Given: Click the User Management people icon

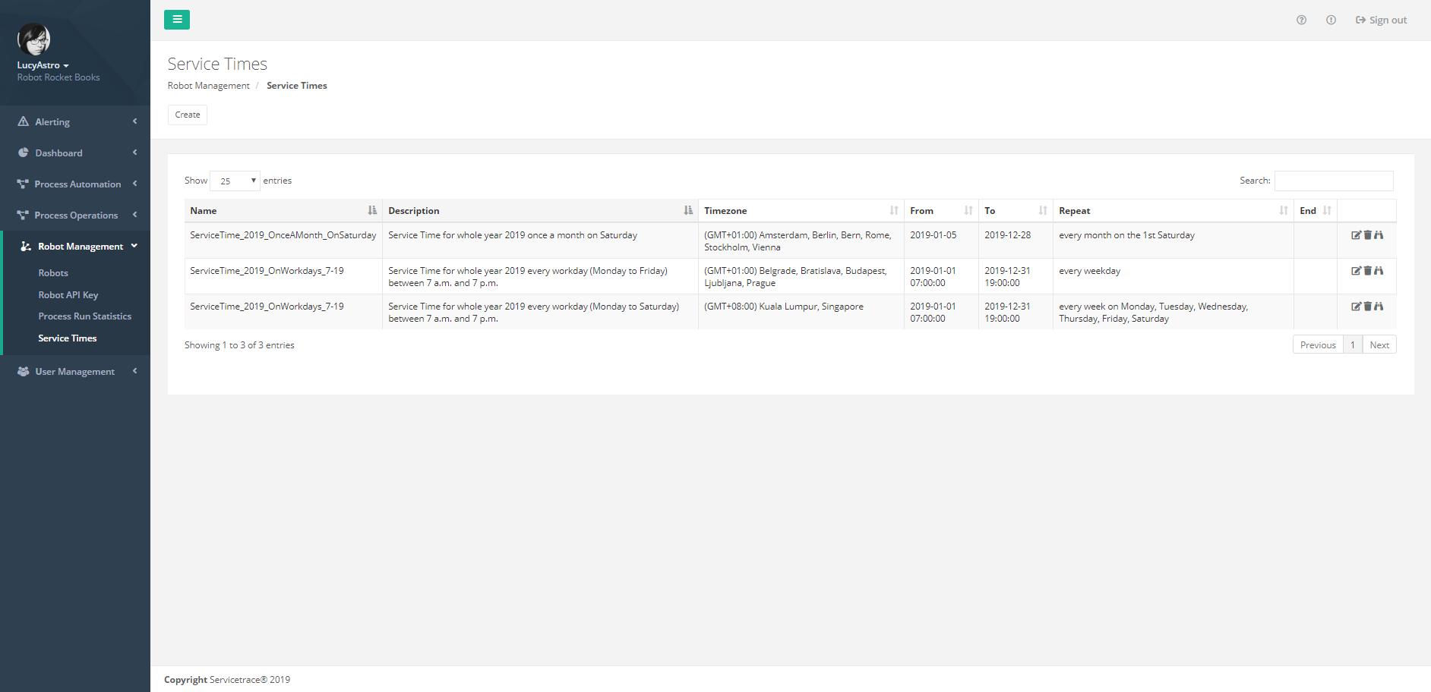Looking at the screenshot, I should point(24,371).
